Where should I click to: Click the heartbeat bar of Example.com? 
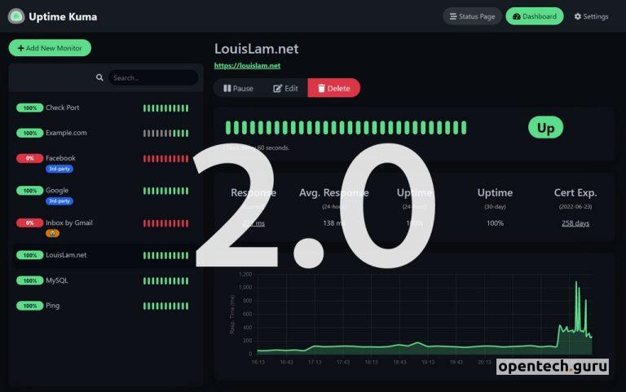tap(165, 134)
